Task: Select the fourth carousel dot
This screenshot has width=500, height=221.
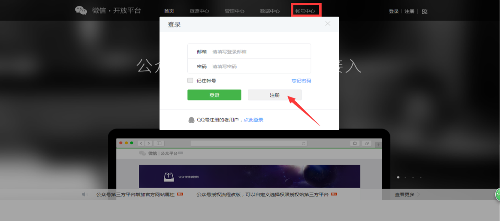Action: (x=420, y=177)
